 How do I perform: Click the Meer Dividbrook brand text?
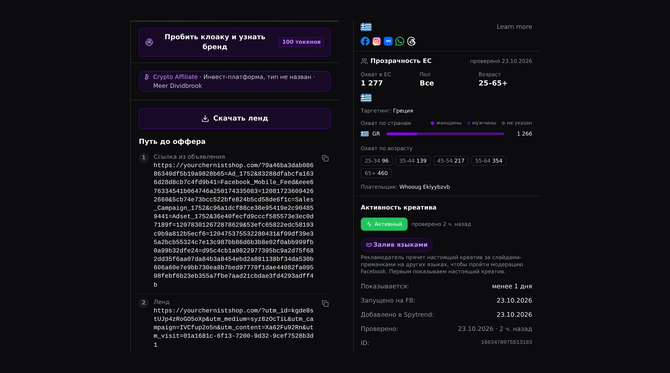pyautogui.click(x=177, y=86)
